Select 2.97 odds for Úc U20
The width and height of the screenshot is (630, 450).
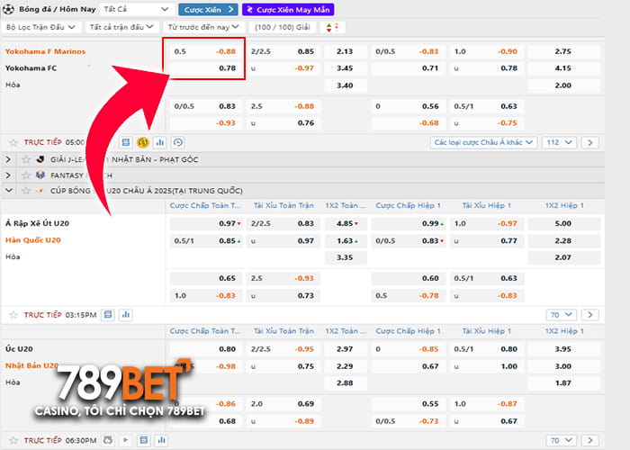[345, 349]
